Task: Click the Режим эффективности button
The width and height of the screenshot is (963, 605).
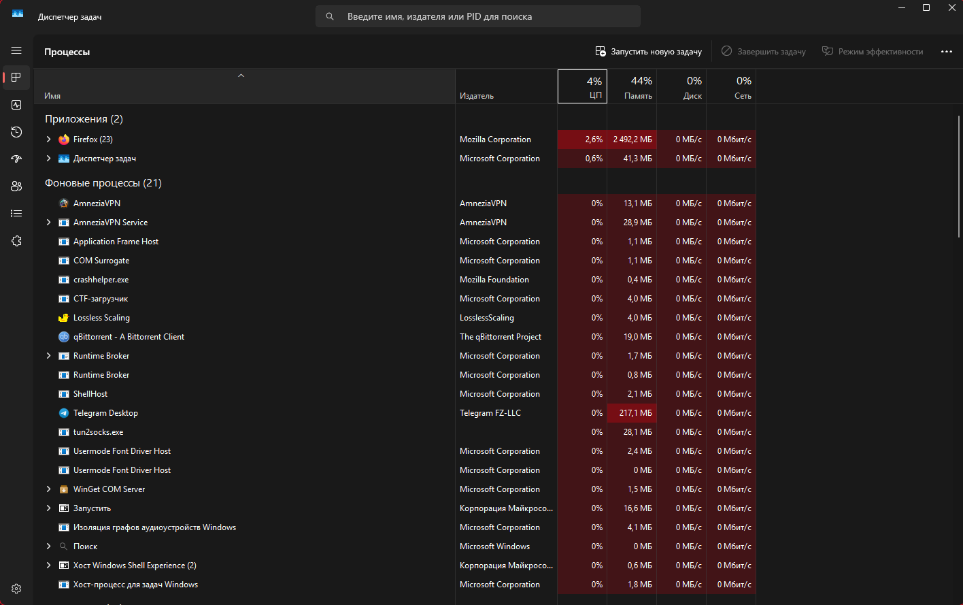Action: 873,52
